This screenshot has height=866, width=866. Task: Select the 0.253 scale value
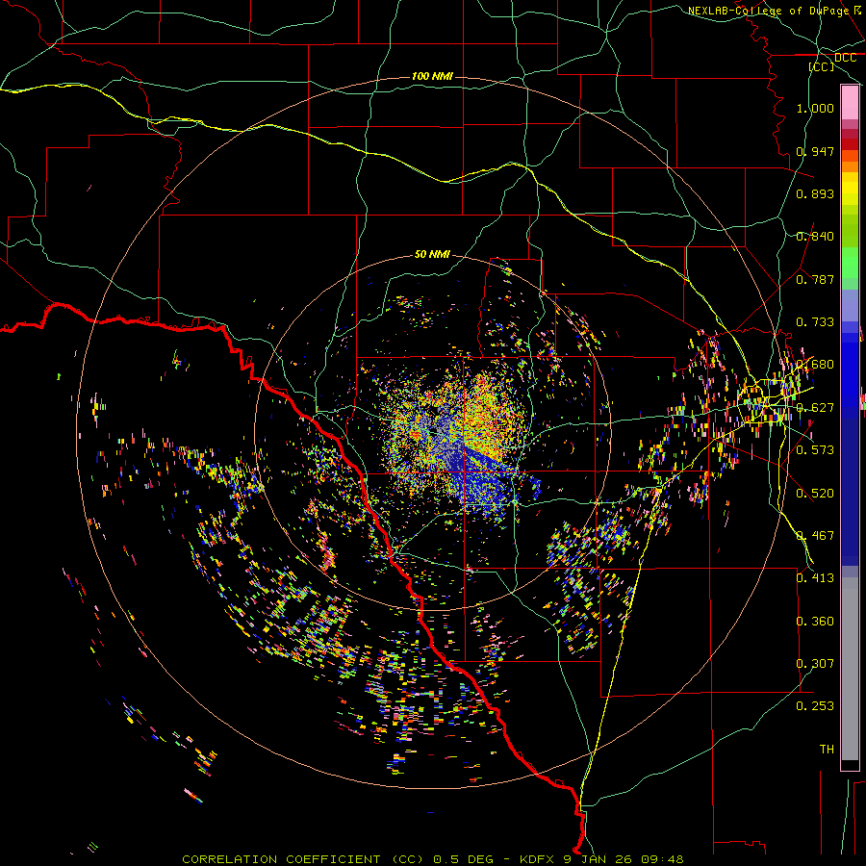pyautogui.click(x=815, y=706)
